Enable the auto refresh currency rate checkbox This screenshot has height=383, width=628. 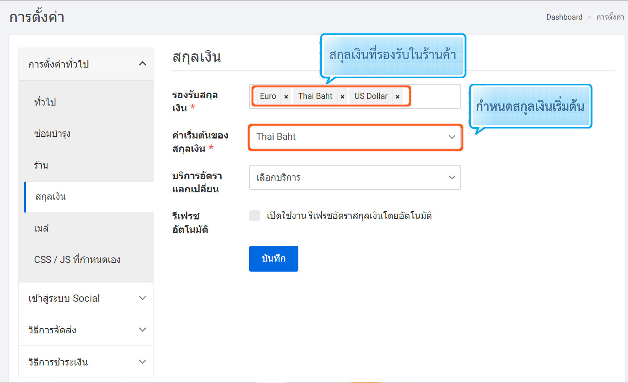coord(255,215)
